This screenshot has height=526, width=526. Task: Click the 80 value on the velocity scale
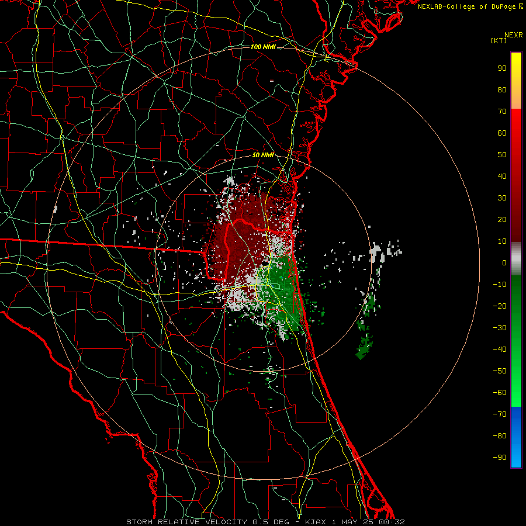(x=502, y=90)
